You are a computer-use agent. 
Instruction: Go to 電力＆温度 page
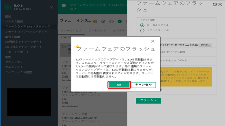(13, 37)
